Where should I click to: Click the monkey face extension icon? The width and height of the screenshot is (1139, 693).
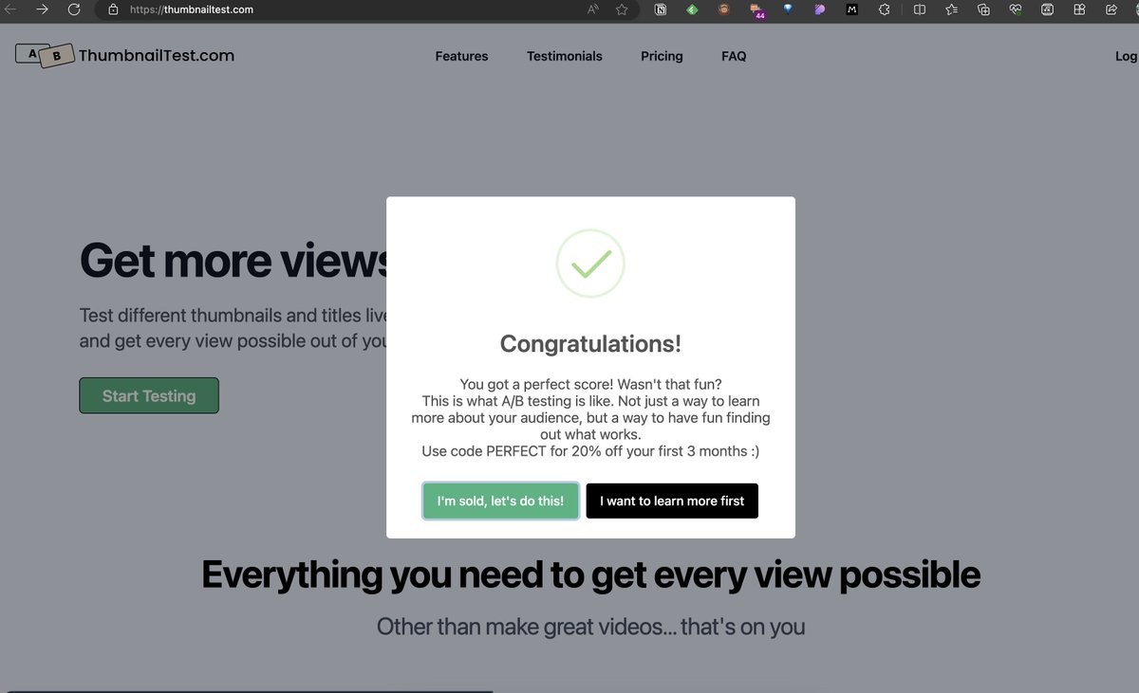coord(724,9)
